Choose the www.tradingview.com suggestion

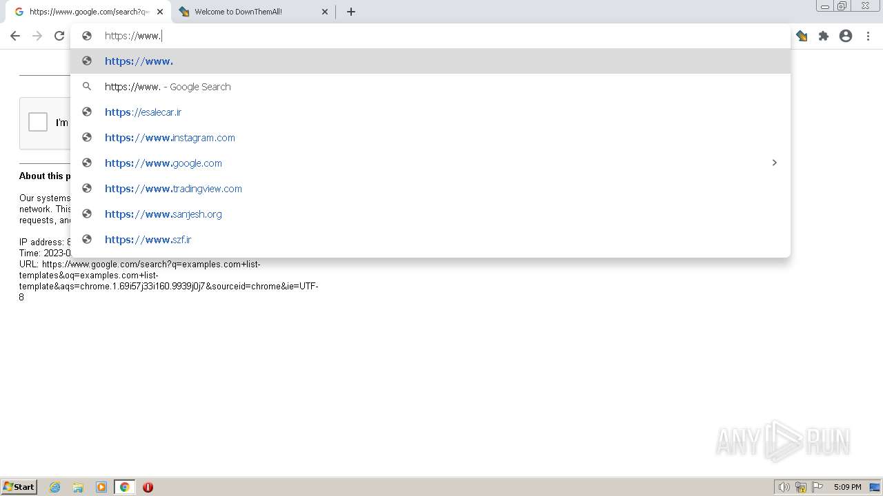pyautogui.click(x=430, y=188)
